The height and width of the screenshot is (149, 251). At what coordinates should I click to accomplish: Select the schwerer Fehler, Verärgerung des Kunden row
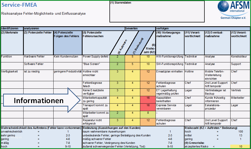[x=133, y=143]
